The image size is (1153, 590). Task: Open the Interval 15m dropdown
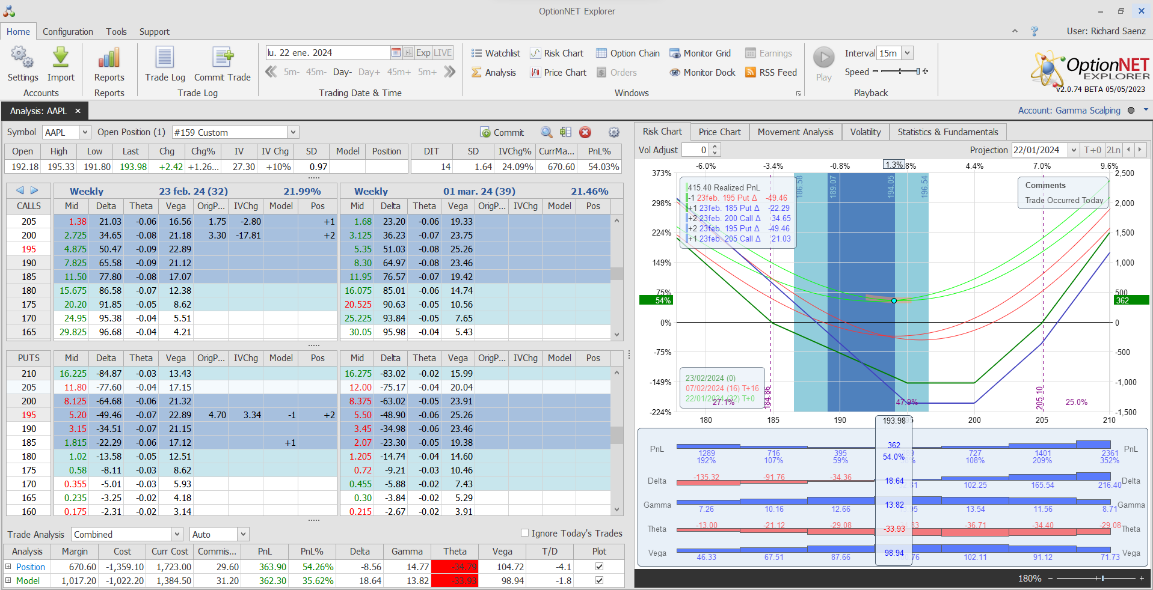click(908, 53)
